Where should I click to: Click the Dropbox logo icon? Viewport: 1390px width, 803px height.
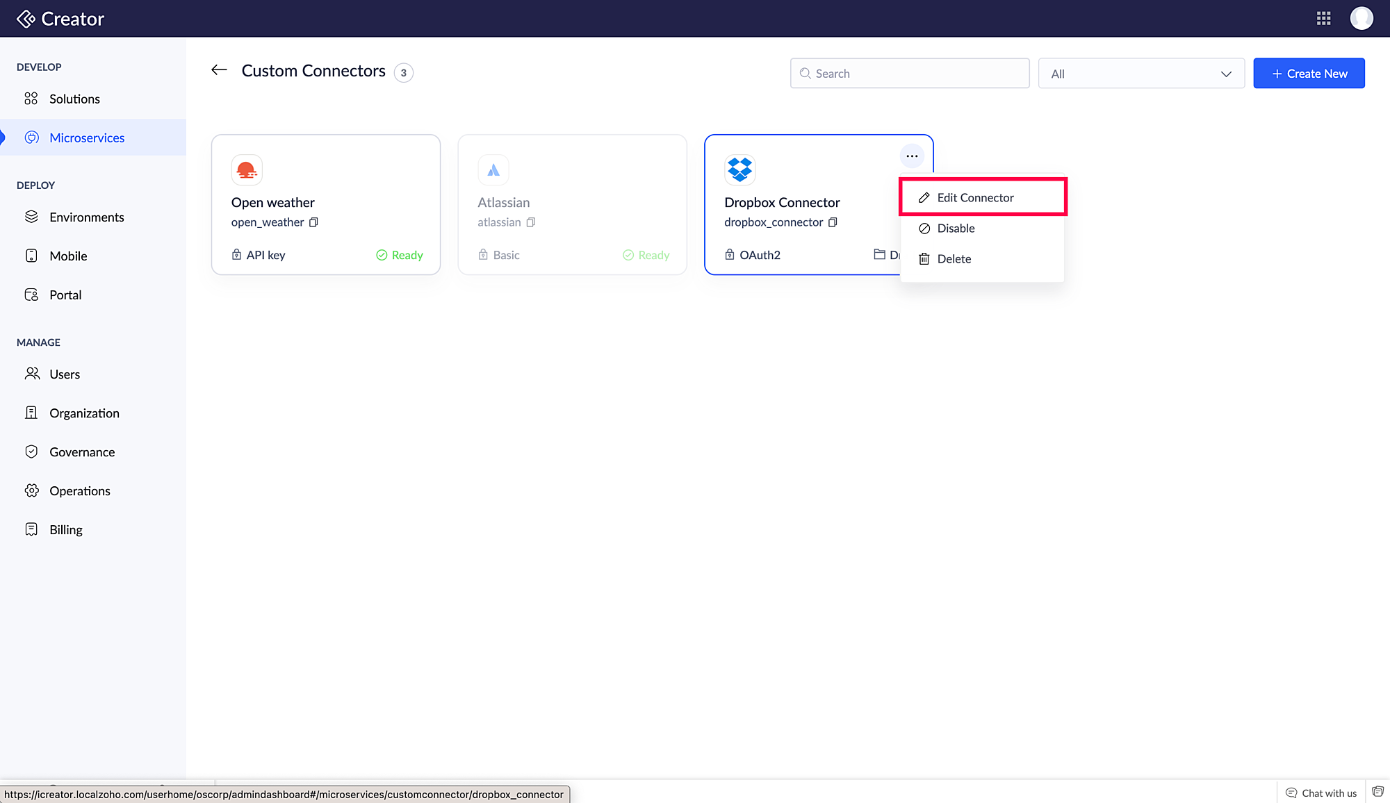739,169
